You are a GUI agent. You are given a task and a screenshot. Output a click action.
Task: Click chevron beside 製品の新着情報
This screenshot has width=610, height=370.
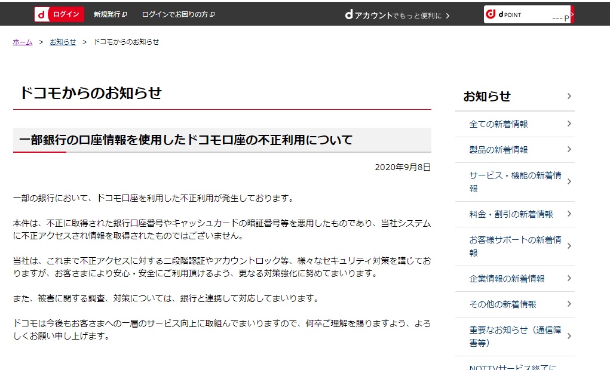pos(569,149)
